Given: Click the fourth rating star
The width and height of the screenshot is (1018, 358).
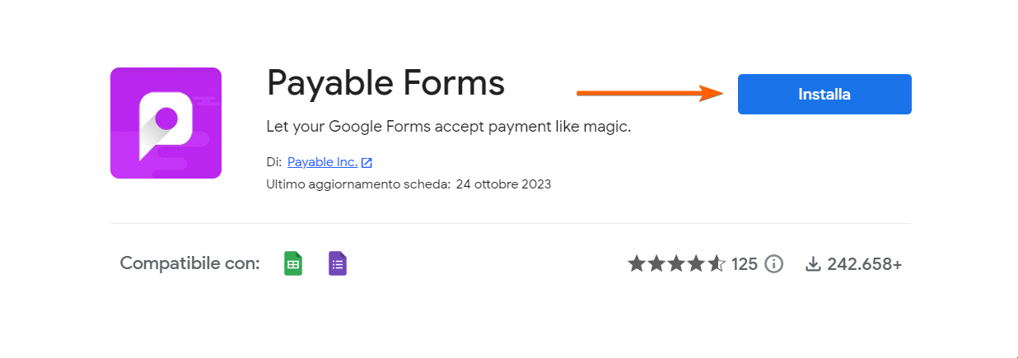Looking at the screenshot, I should point(696,264).
